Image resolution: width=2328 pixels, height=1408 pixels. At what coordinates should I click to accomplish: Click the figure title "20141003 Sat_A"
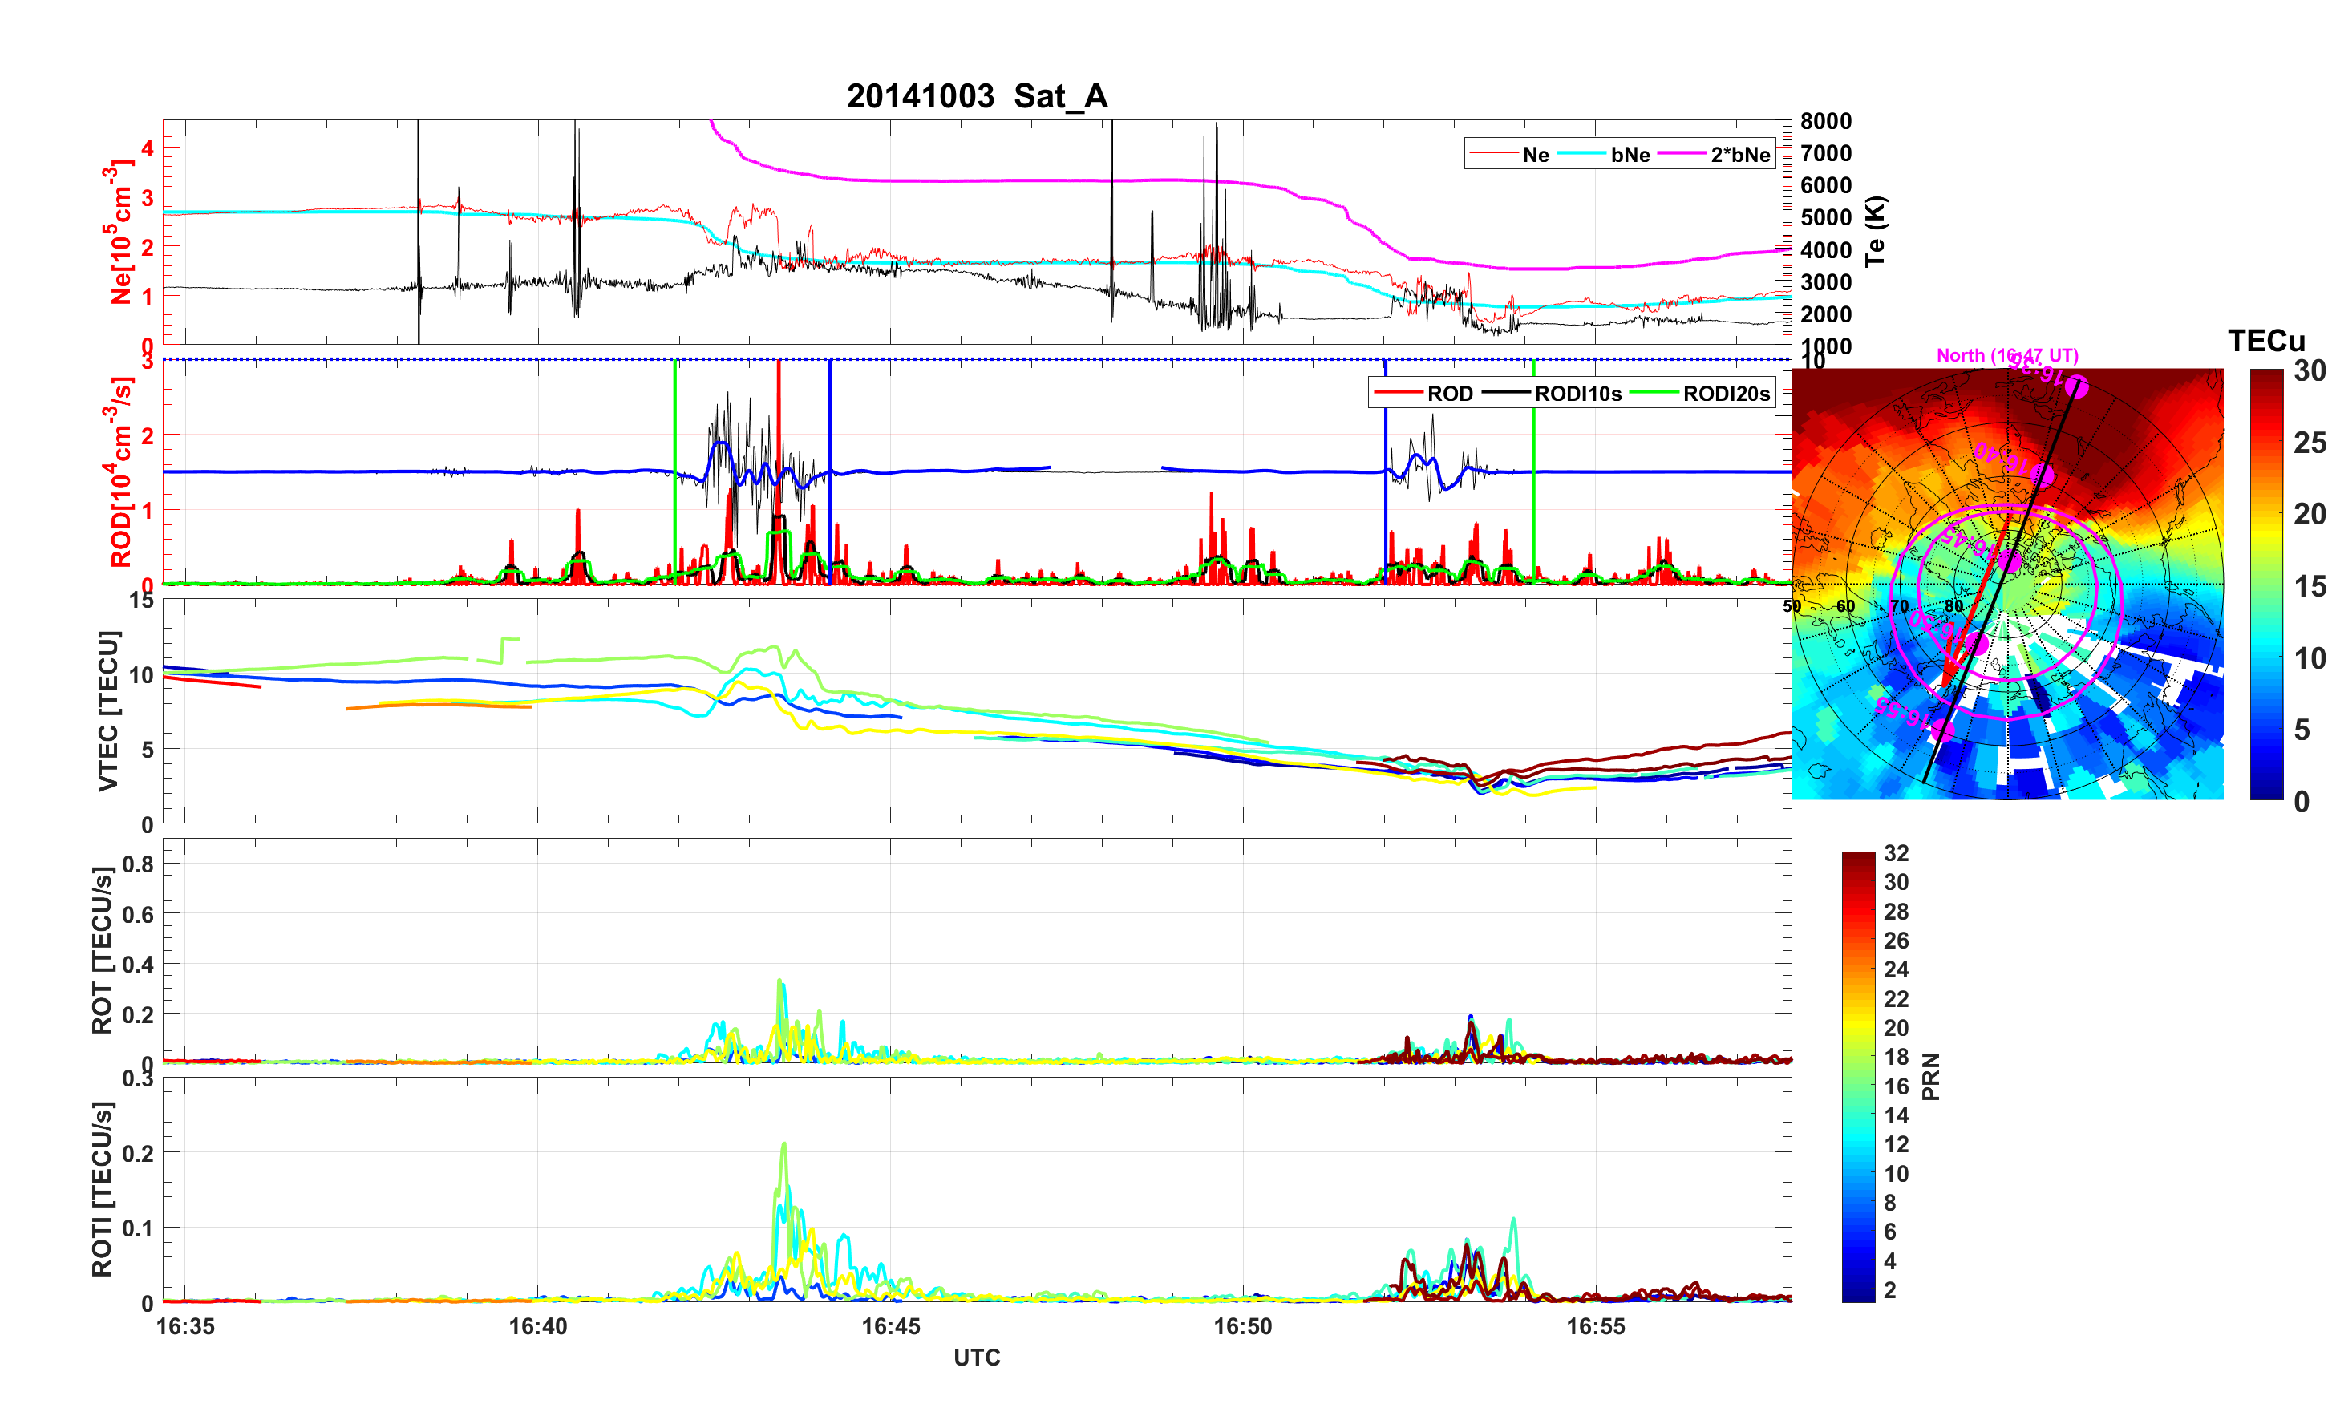point(977,95)
